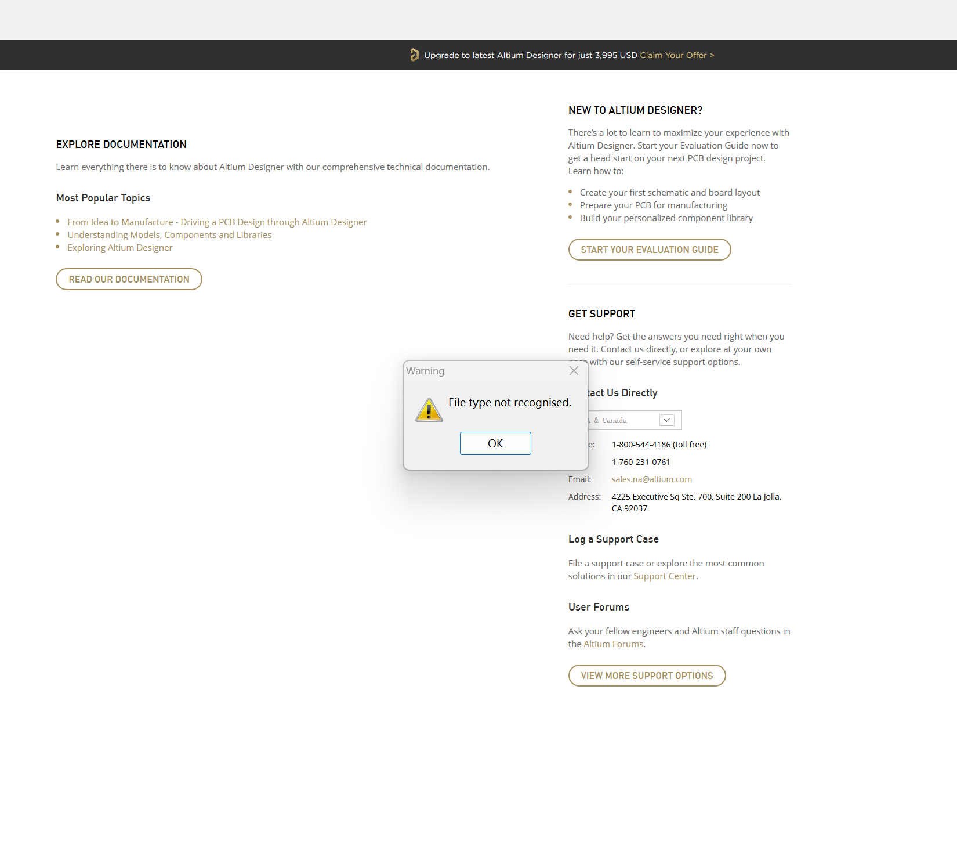Click View More Support Options button

pyautogui.click(x=647, y=676)
